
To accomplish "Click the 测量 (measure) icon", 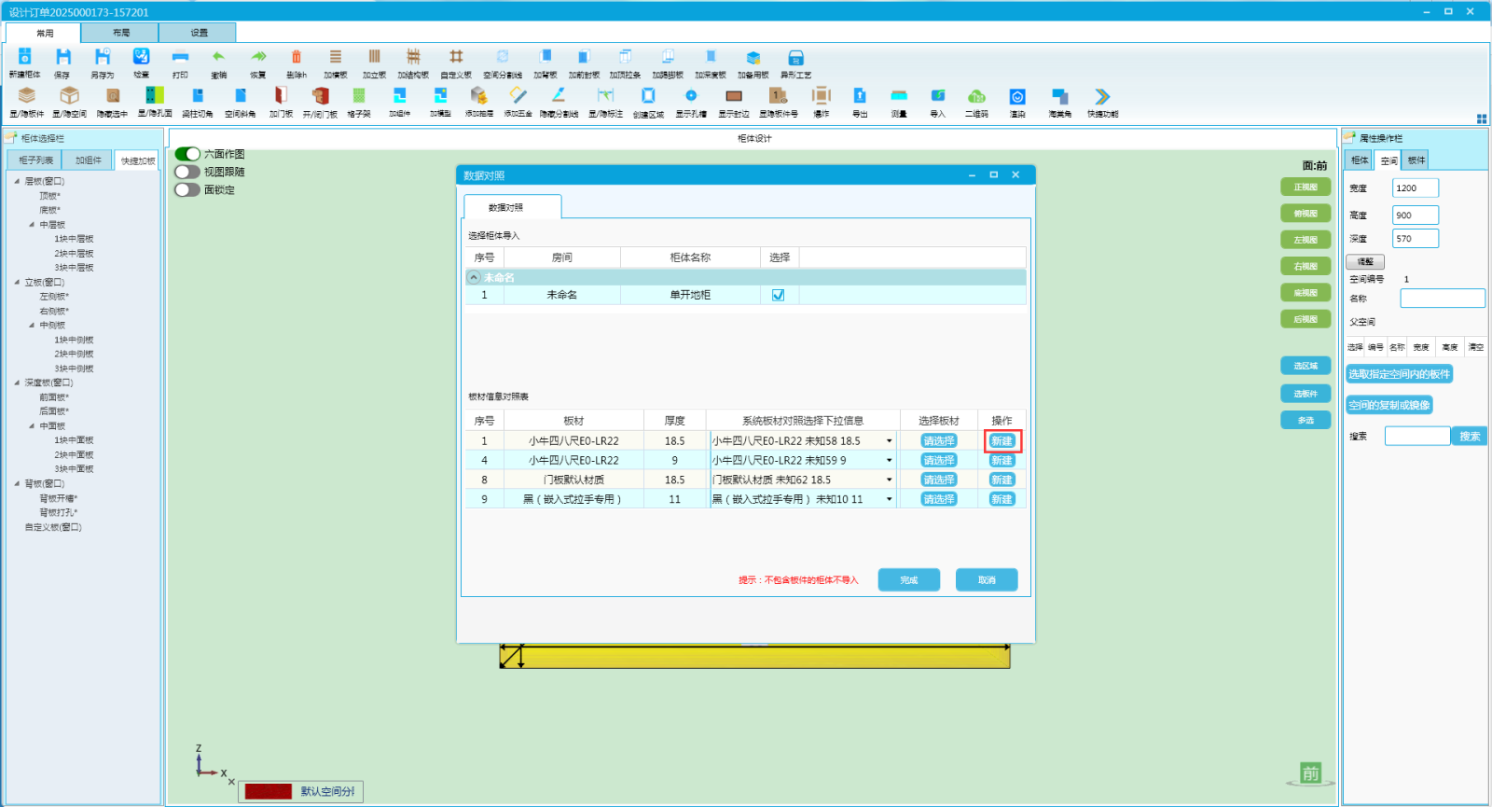I will pos(899,96).
